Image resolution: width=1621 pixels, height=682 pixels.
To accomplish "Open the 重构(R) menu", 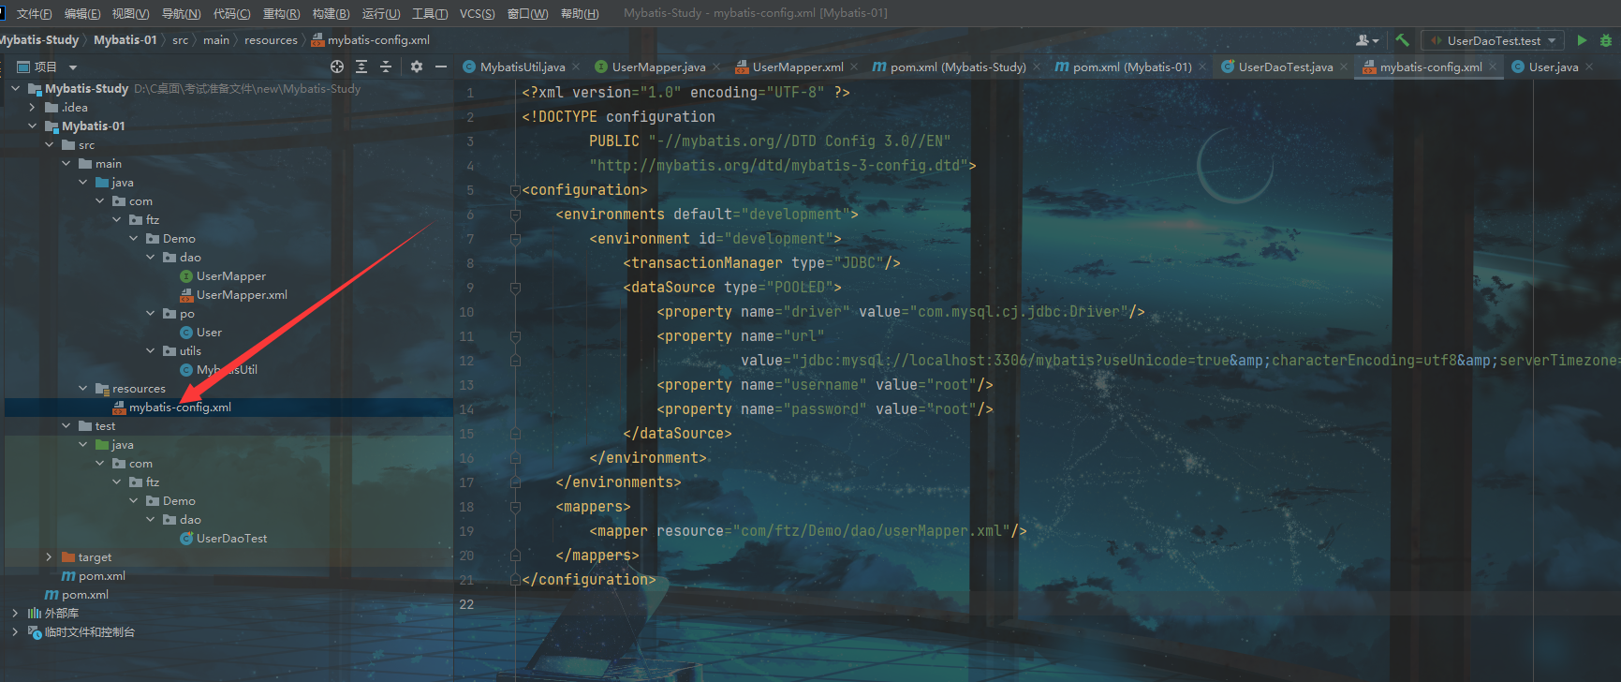I will click(281, 13).
